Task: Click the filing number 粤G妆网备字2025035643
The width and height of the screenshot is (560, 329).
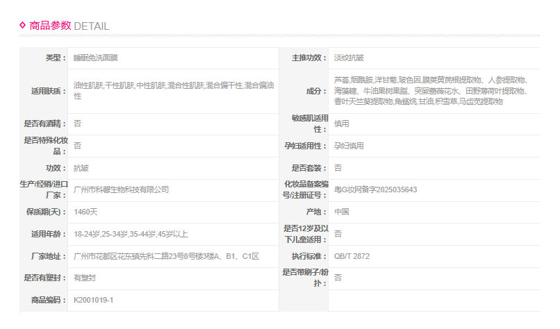Action: pos(375,189)
